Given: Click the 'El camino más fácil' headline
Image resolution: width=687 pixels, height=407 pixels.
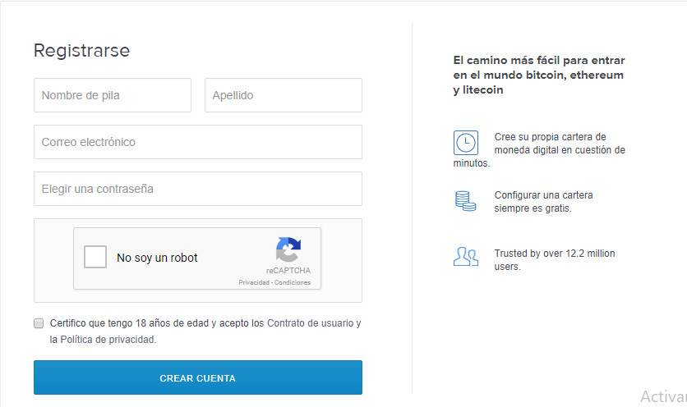Looking at the screenshot, I should click(x=539, y=75).
